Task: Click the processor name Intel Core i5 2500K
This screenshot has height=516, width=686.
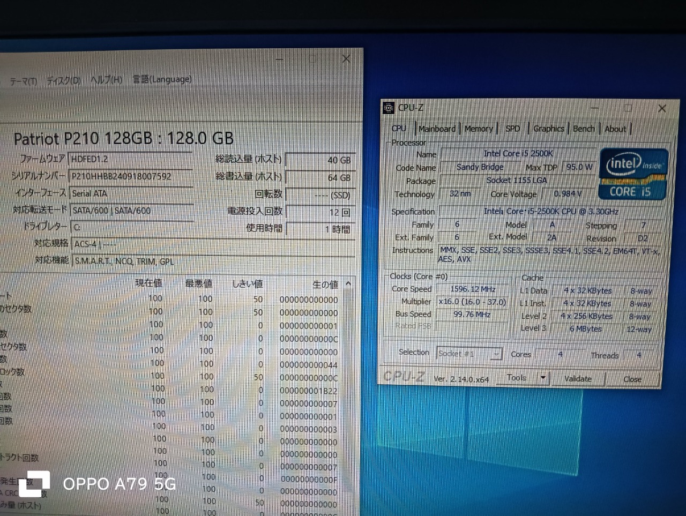Action: [518, 154]
